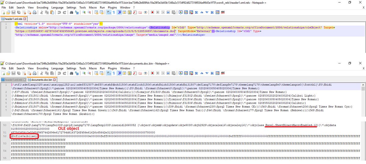Click Save icon in top Notepad++ window
The height and width of the screenshot is (164, 366).
(x=13, y=12)
